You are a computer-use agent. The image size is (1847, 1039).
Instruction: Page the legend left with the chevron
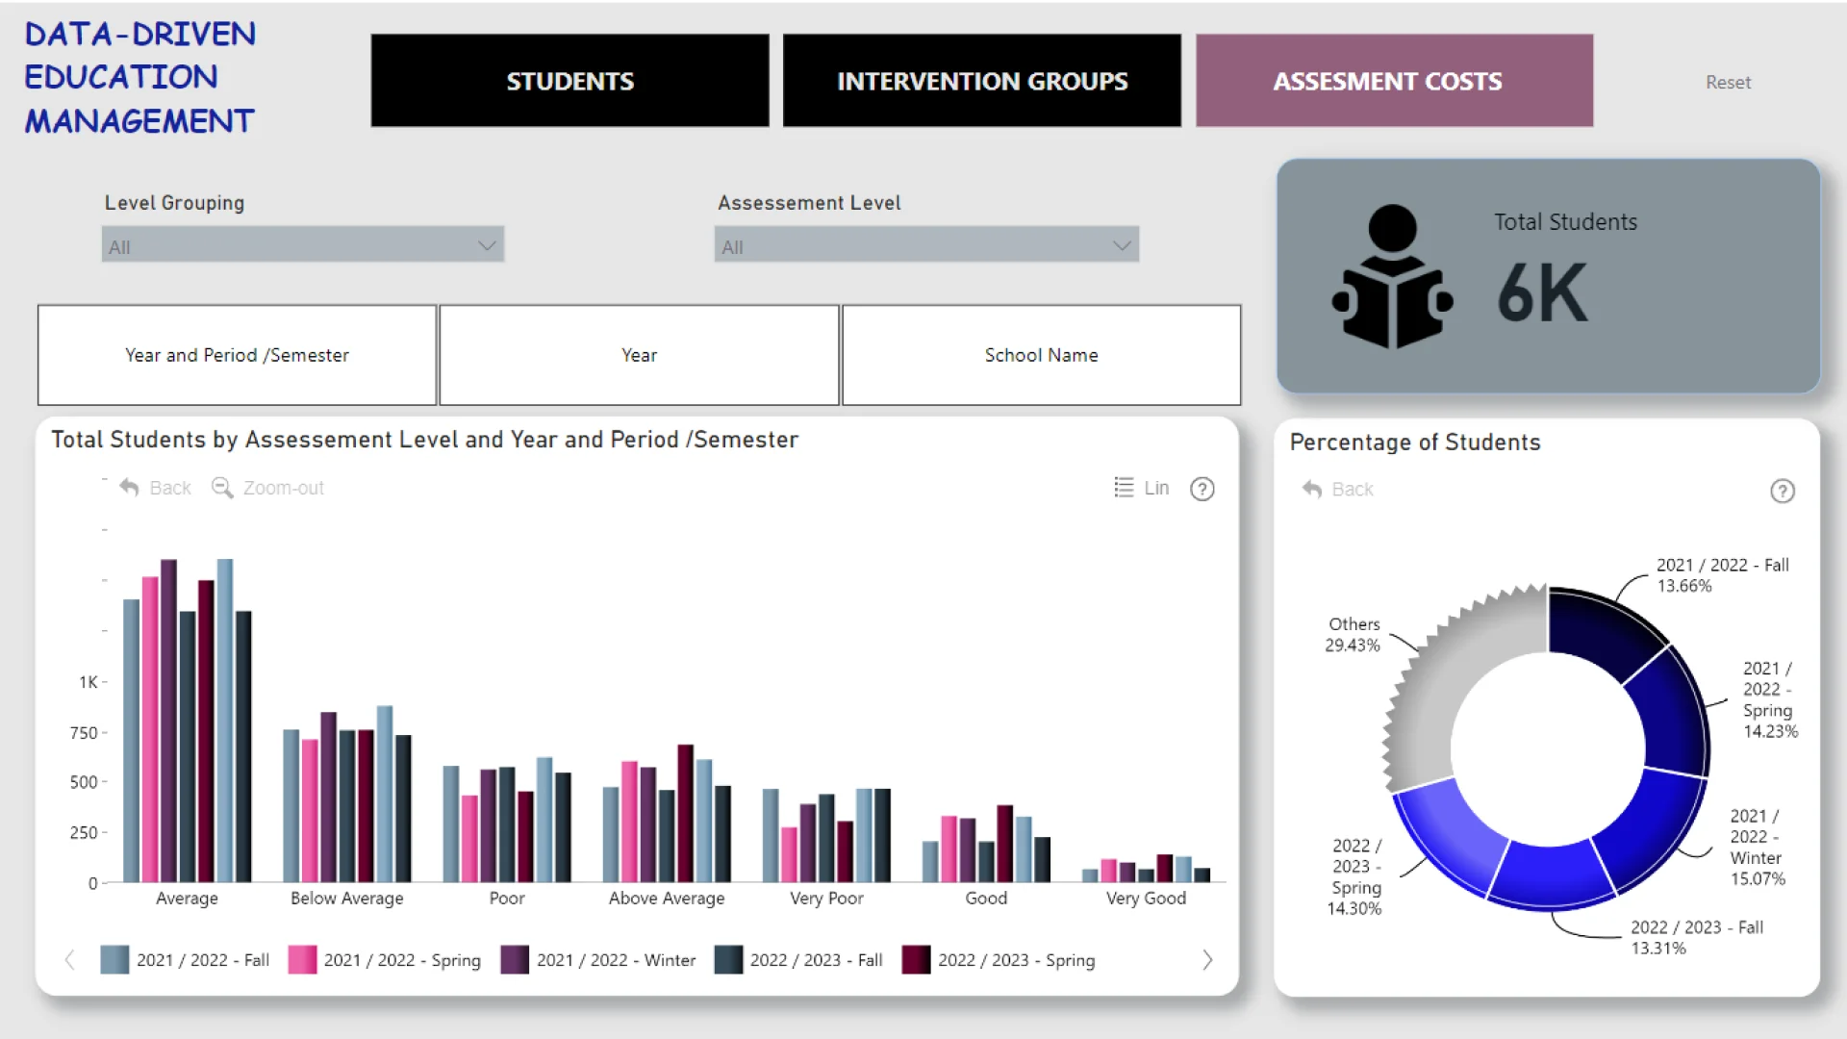pos(69,959)
